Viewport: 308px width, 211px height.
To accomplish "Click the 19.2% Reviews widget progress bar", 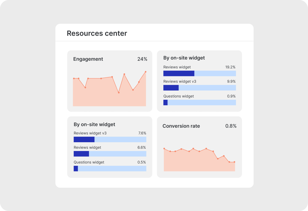I will (200, 73).
